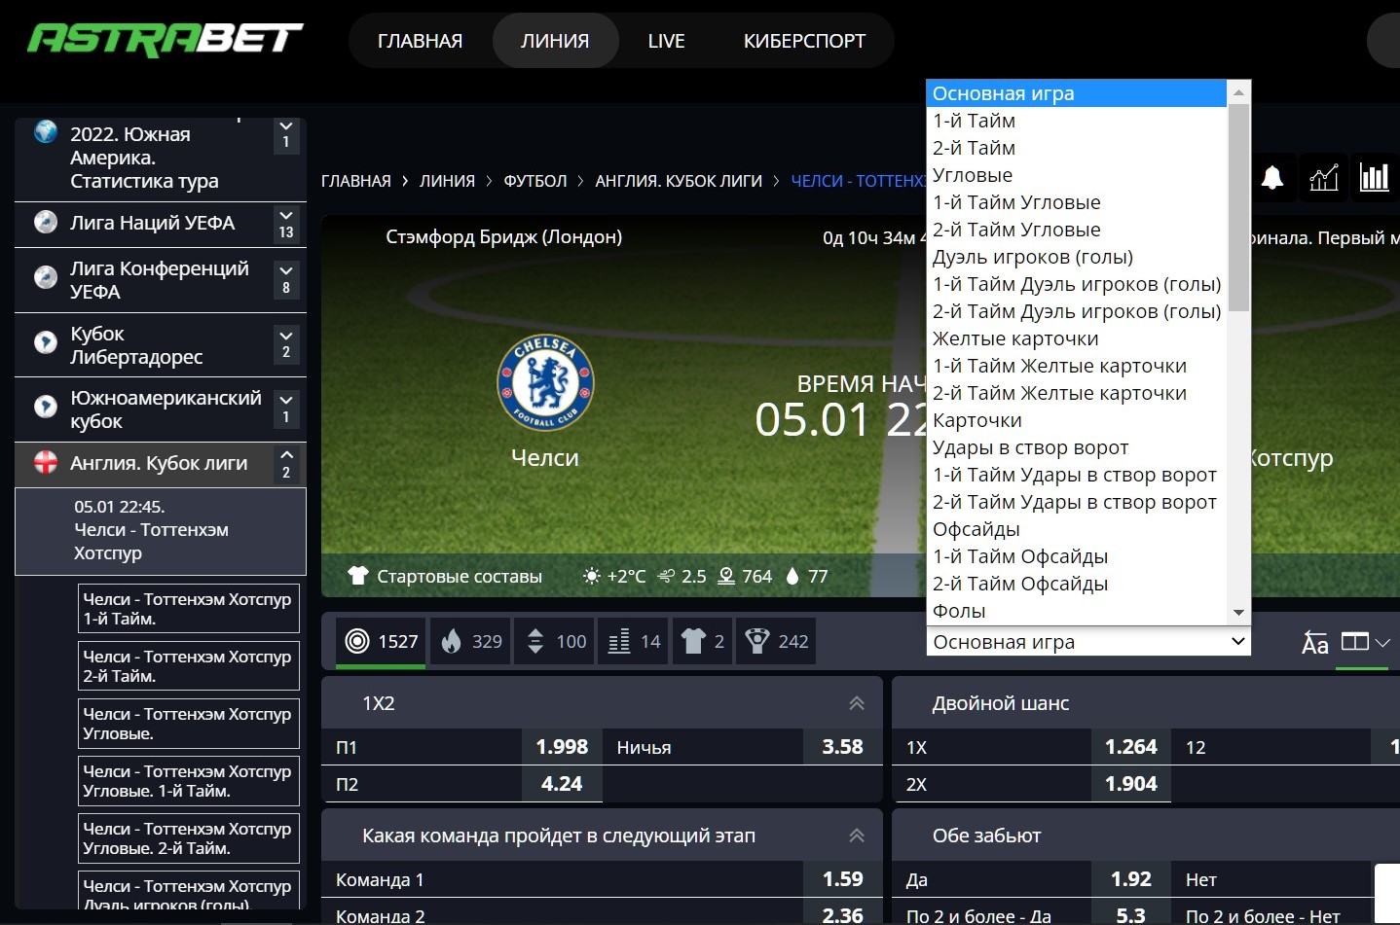Choose Карточки in the dropdown list
Screen dimensions: 1400x925
1076,420
